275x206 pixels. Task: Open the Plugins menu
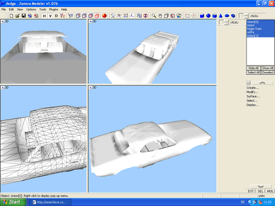tap(54, 10)
